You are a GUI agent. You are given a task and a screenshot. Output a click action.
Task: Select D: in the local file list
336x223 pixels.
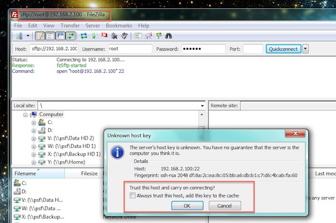click(x=24, y=192)
